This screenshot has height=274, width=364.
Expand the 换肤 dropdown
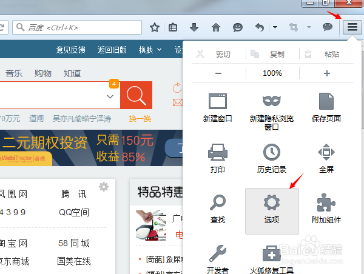pyautogui.click(x=150, y=50)
